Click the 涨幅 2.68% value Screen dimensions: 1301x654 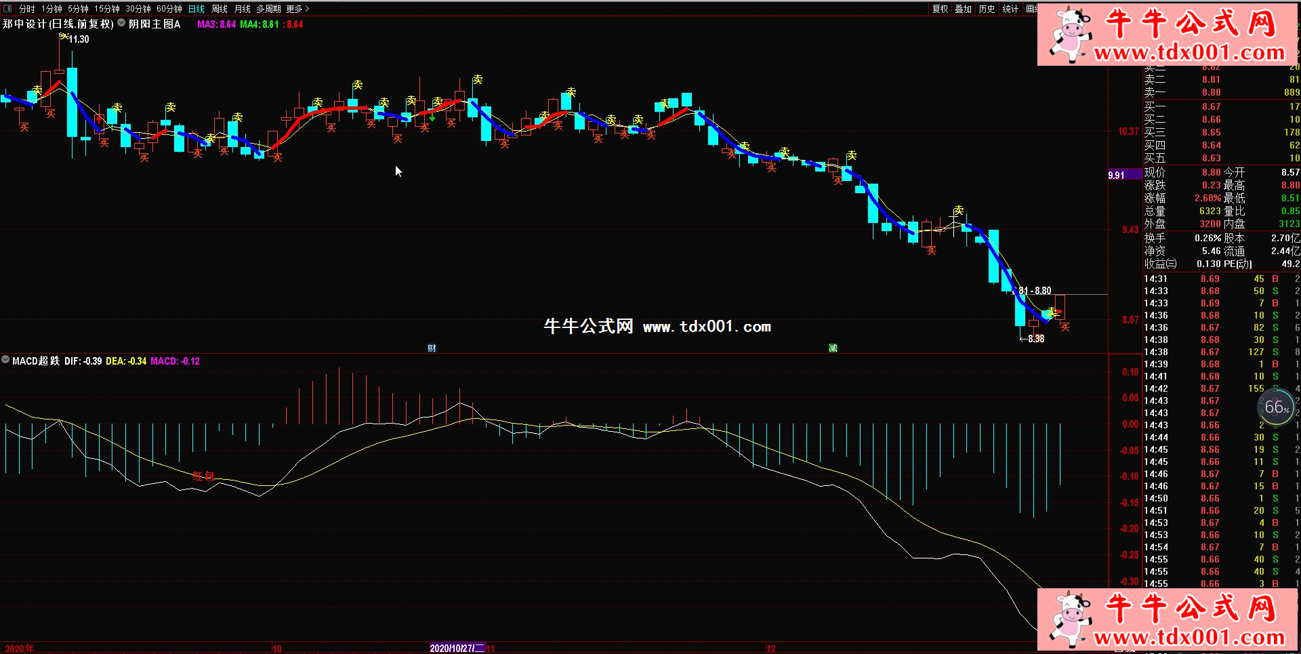pyautogui.click(x=1207, y=198)
